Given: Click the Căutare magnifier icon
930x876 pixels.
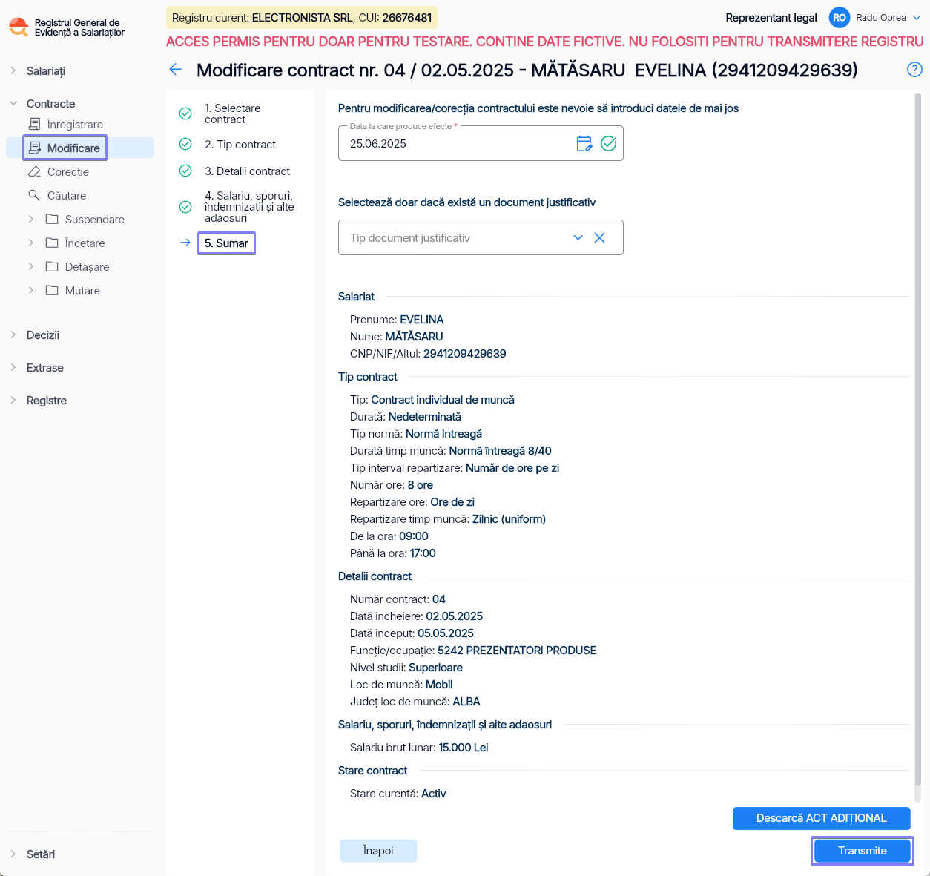Looking at the screenshot, I should [x=34, y=195].
